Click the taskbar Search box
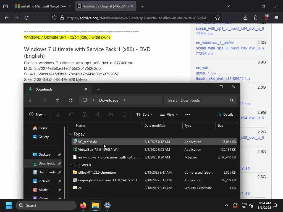Image resolution: width=283 pixels, height=212 pixels. 46,205
